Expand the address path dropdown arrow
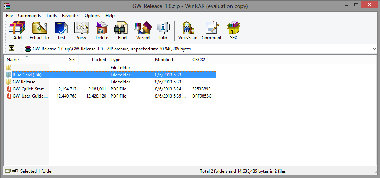This screenshot has width=380, height=178. click(374, 49)
